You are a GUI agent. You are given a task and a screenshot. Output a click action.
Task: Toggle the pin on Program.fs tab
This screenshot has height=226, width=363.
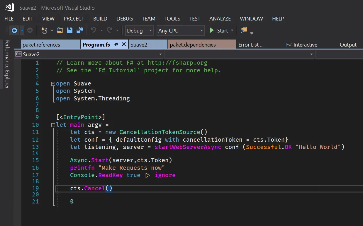(x=116, y=44)
